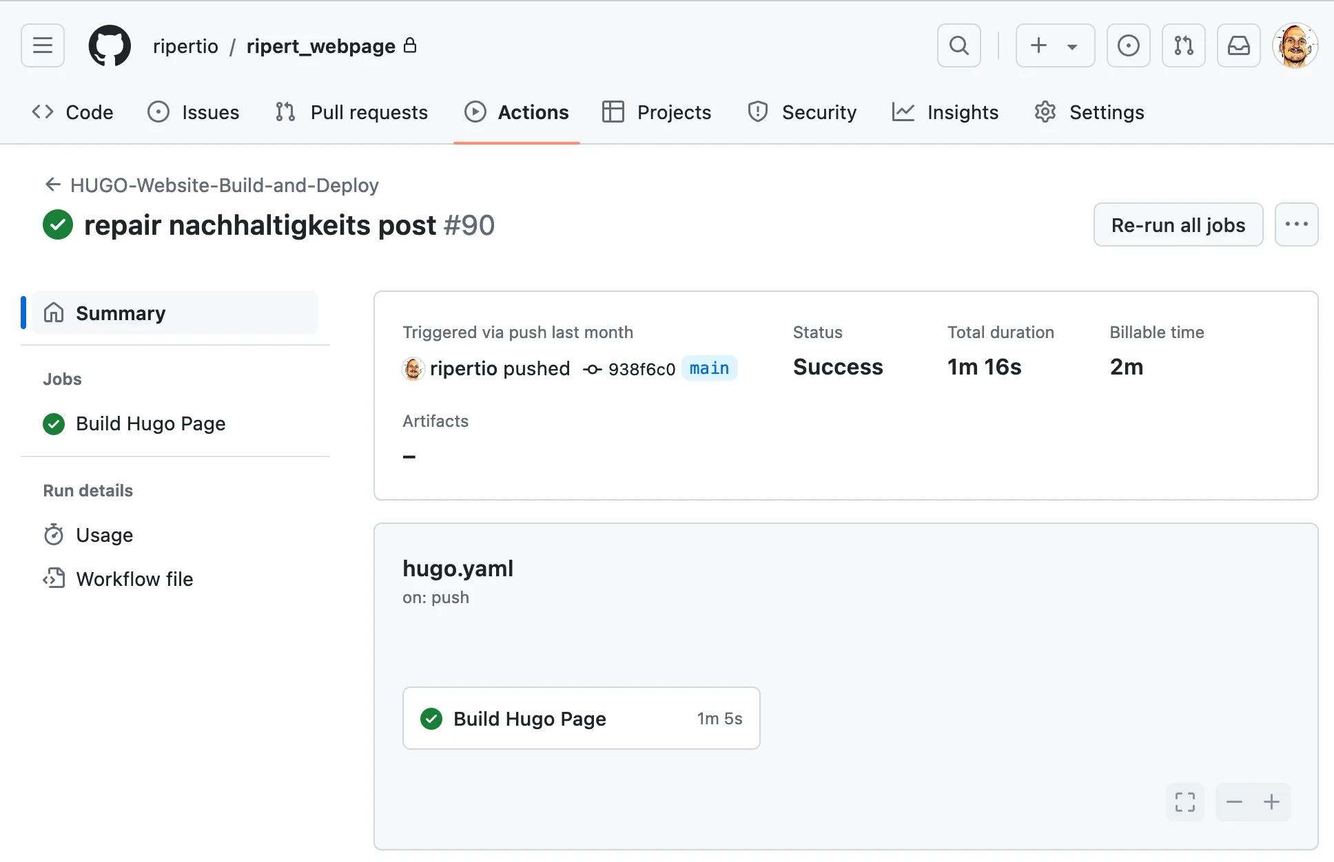Image resolution: width=1334 pixels, height=862 pixels.
Task: Click the ripertio owner link
Action: point(185,46)
